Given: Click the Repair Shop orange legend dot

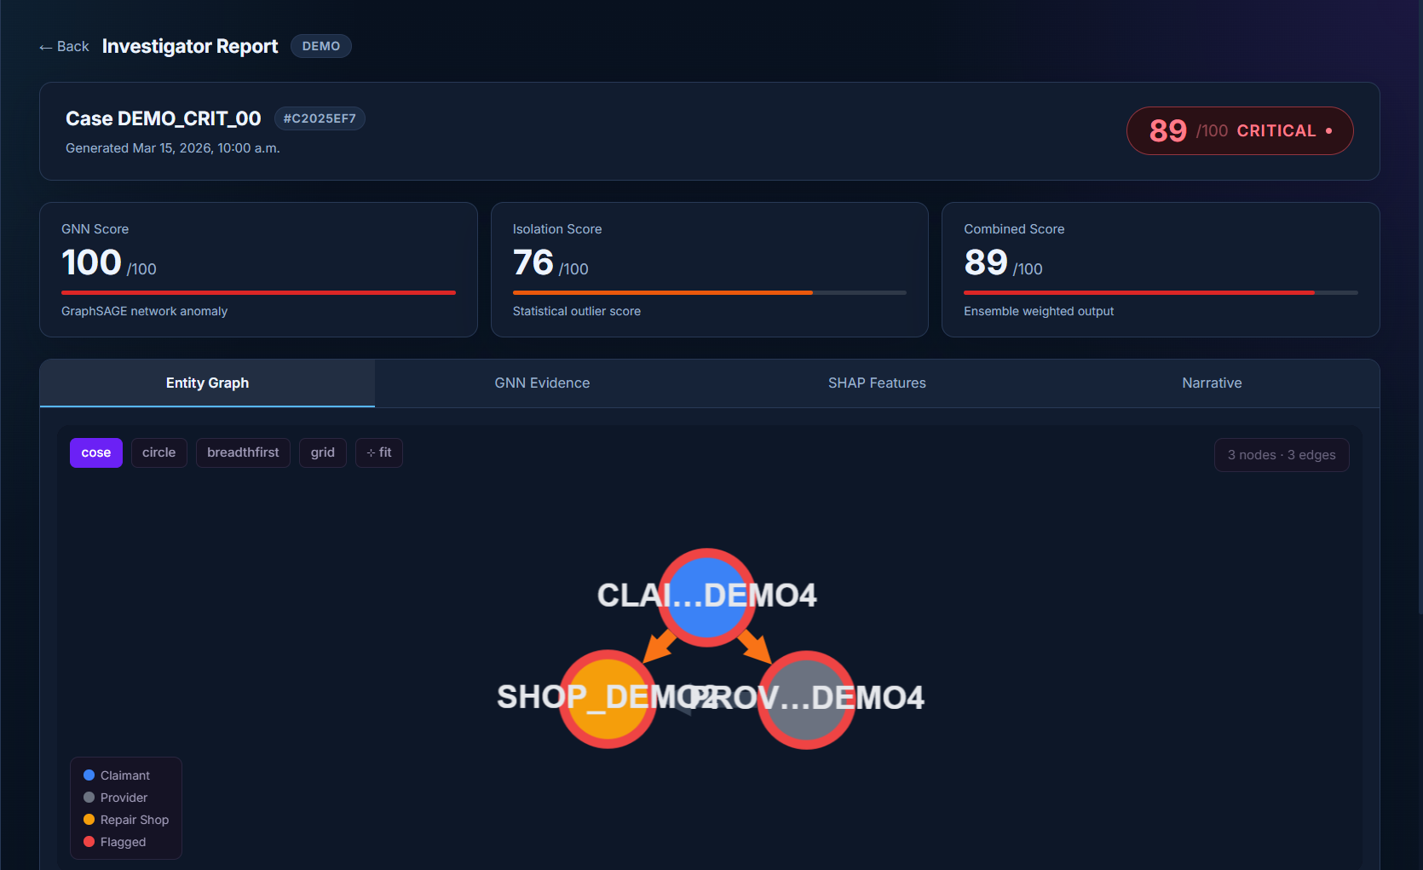Looking at the screenshot, I should [x=89, y=820].
